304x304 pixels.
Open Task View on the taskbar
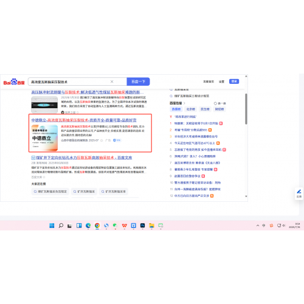70,226
